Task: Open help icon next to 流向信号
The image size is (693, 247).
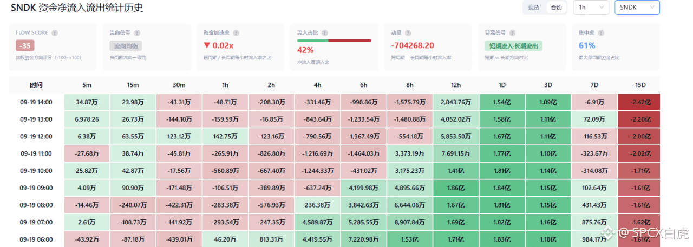Action: pyautogui.click(x=137, y=33)
